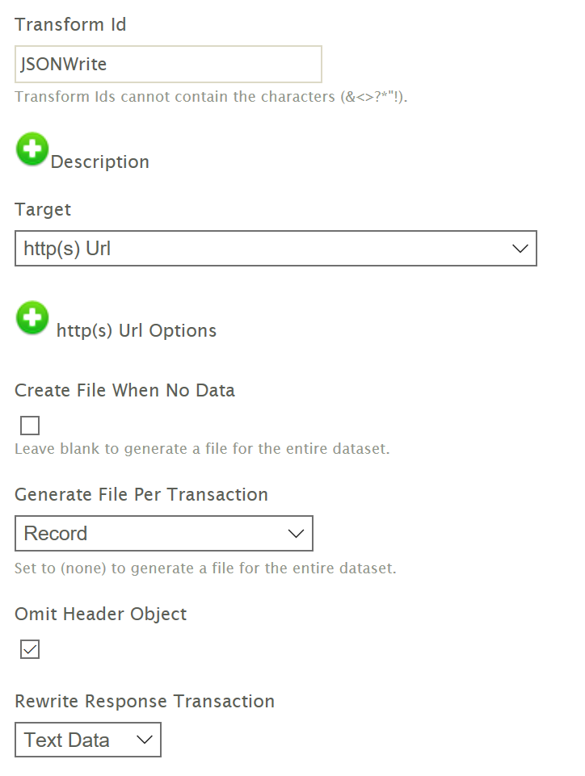Click the Generate File Per Transaction label
This screenshot has height=776, width=585.
tap(141, 494)
